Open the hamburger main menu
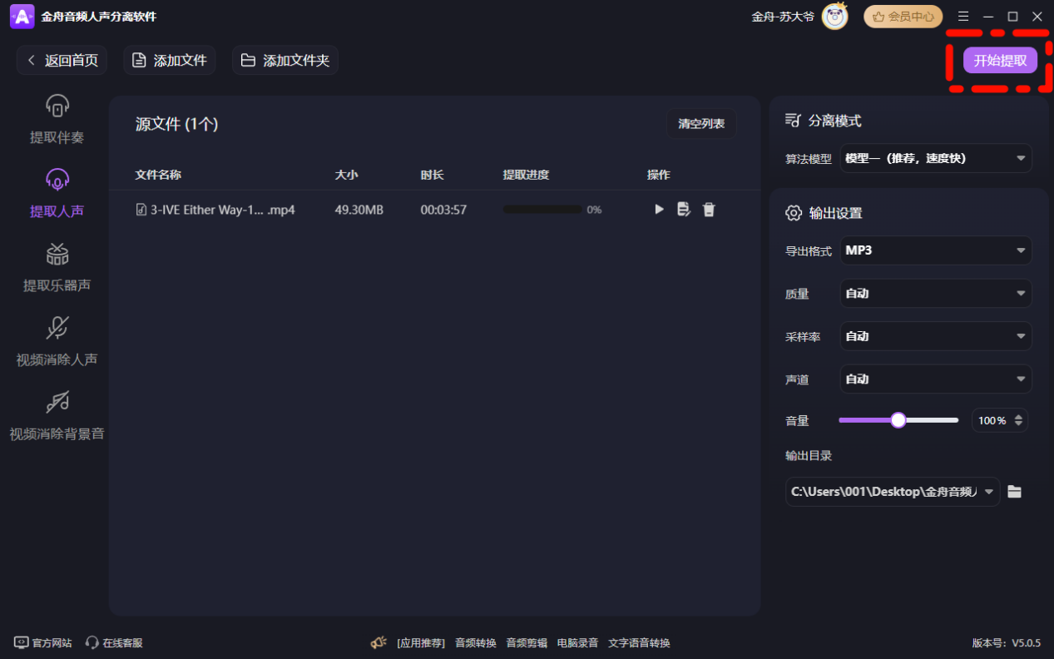The width and height of the screenshot is (1054, 659). point(963,17)
